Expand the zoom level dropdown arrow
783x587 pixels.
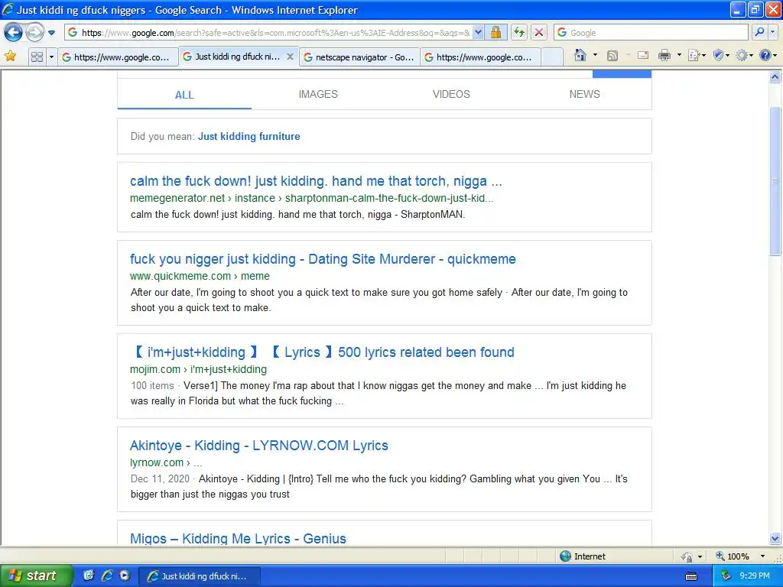tap(762, 556)
